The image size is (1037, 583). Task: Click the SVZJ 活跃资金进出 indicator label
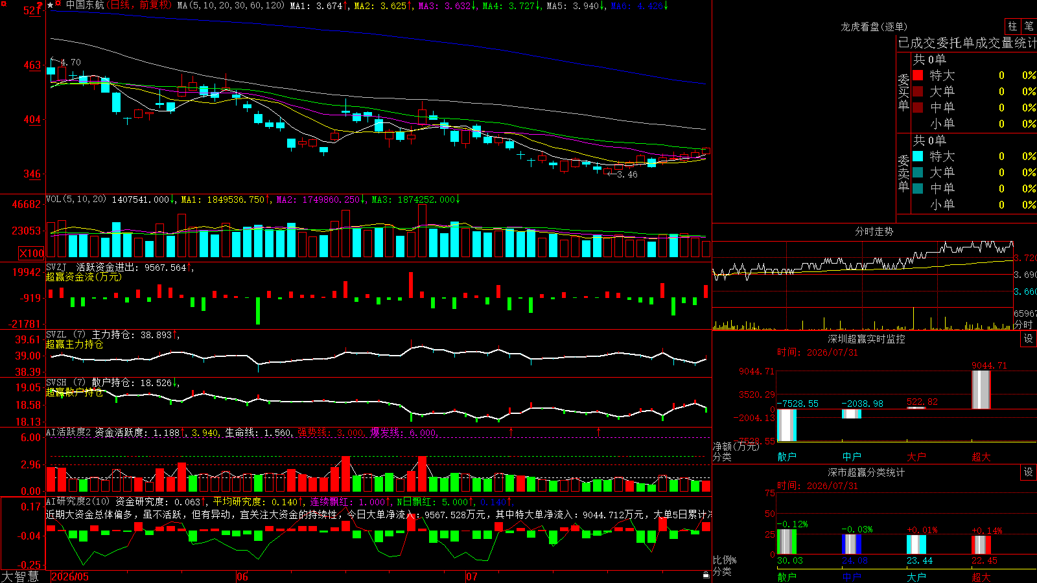tap(93, 267)
